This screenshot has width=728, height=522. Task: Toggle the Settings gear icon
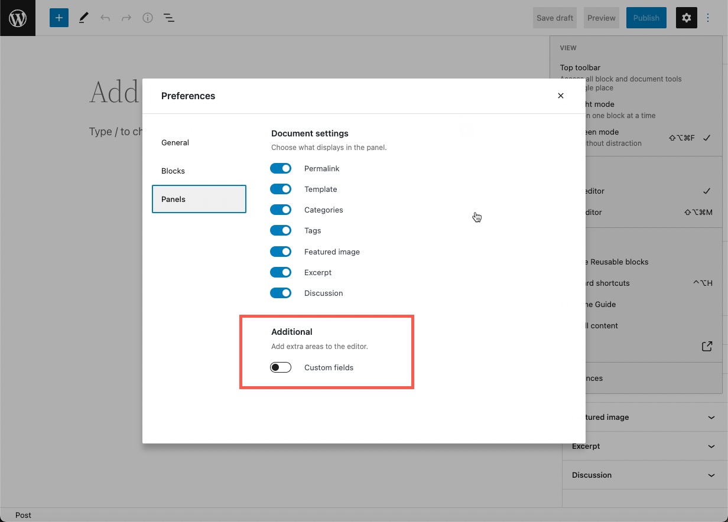(x=686, y=18)
